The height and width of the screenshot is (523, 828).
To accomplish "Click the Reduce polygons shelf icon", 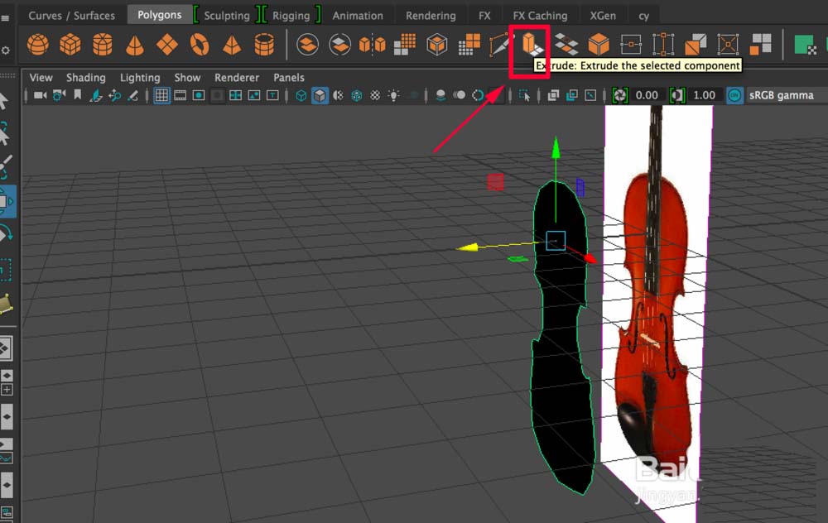I will (x=469, y=45).
